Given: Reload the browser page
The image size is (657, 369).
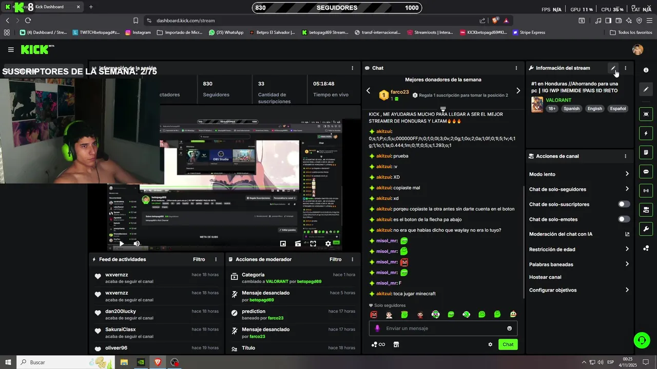Looking at the screenshot, I should point(28,20).
